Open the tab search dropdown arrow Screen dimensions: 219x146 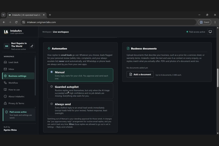3,15
